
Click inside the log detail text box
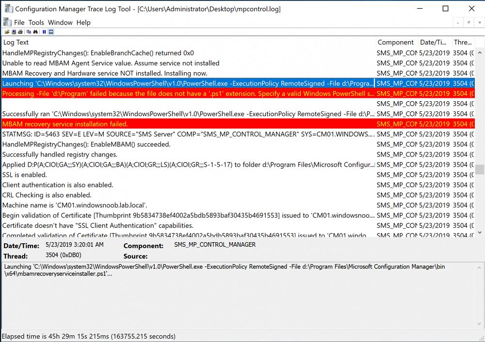tap(238, 295)
